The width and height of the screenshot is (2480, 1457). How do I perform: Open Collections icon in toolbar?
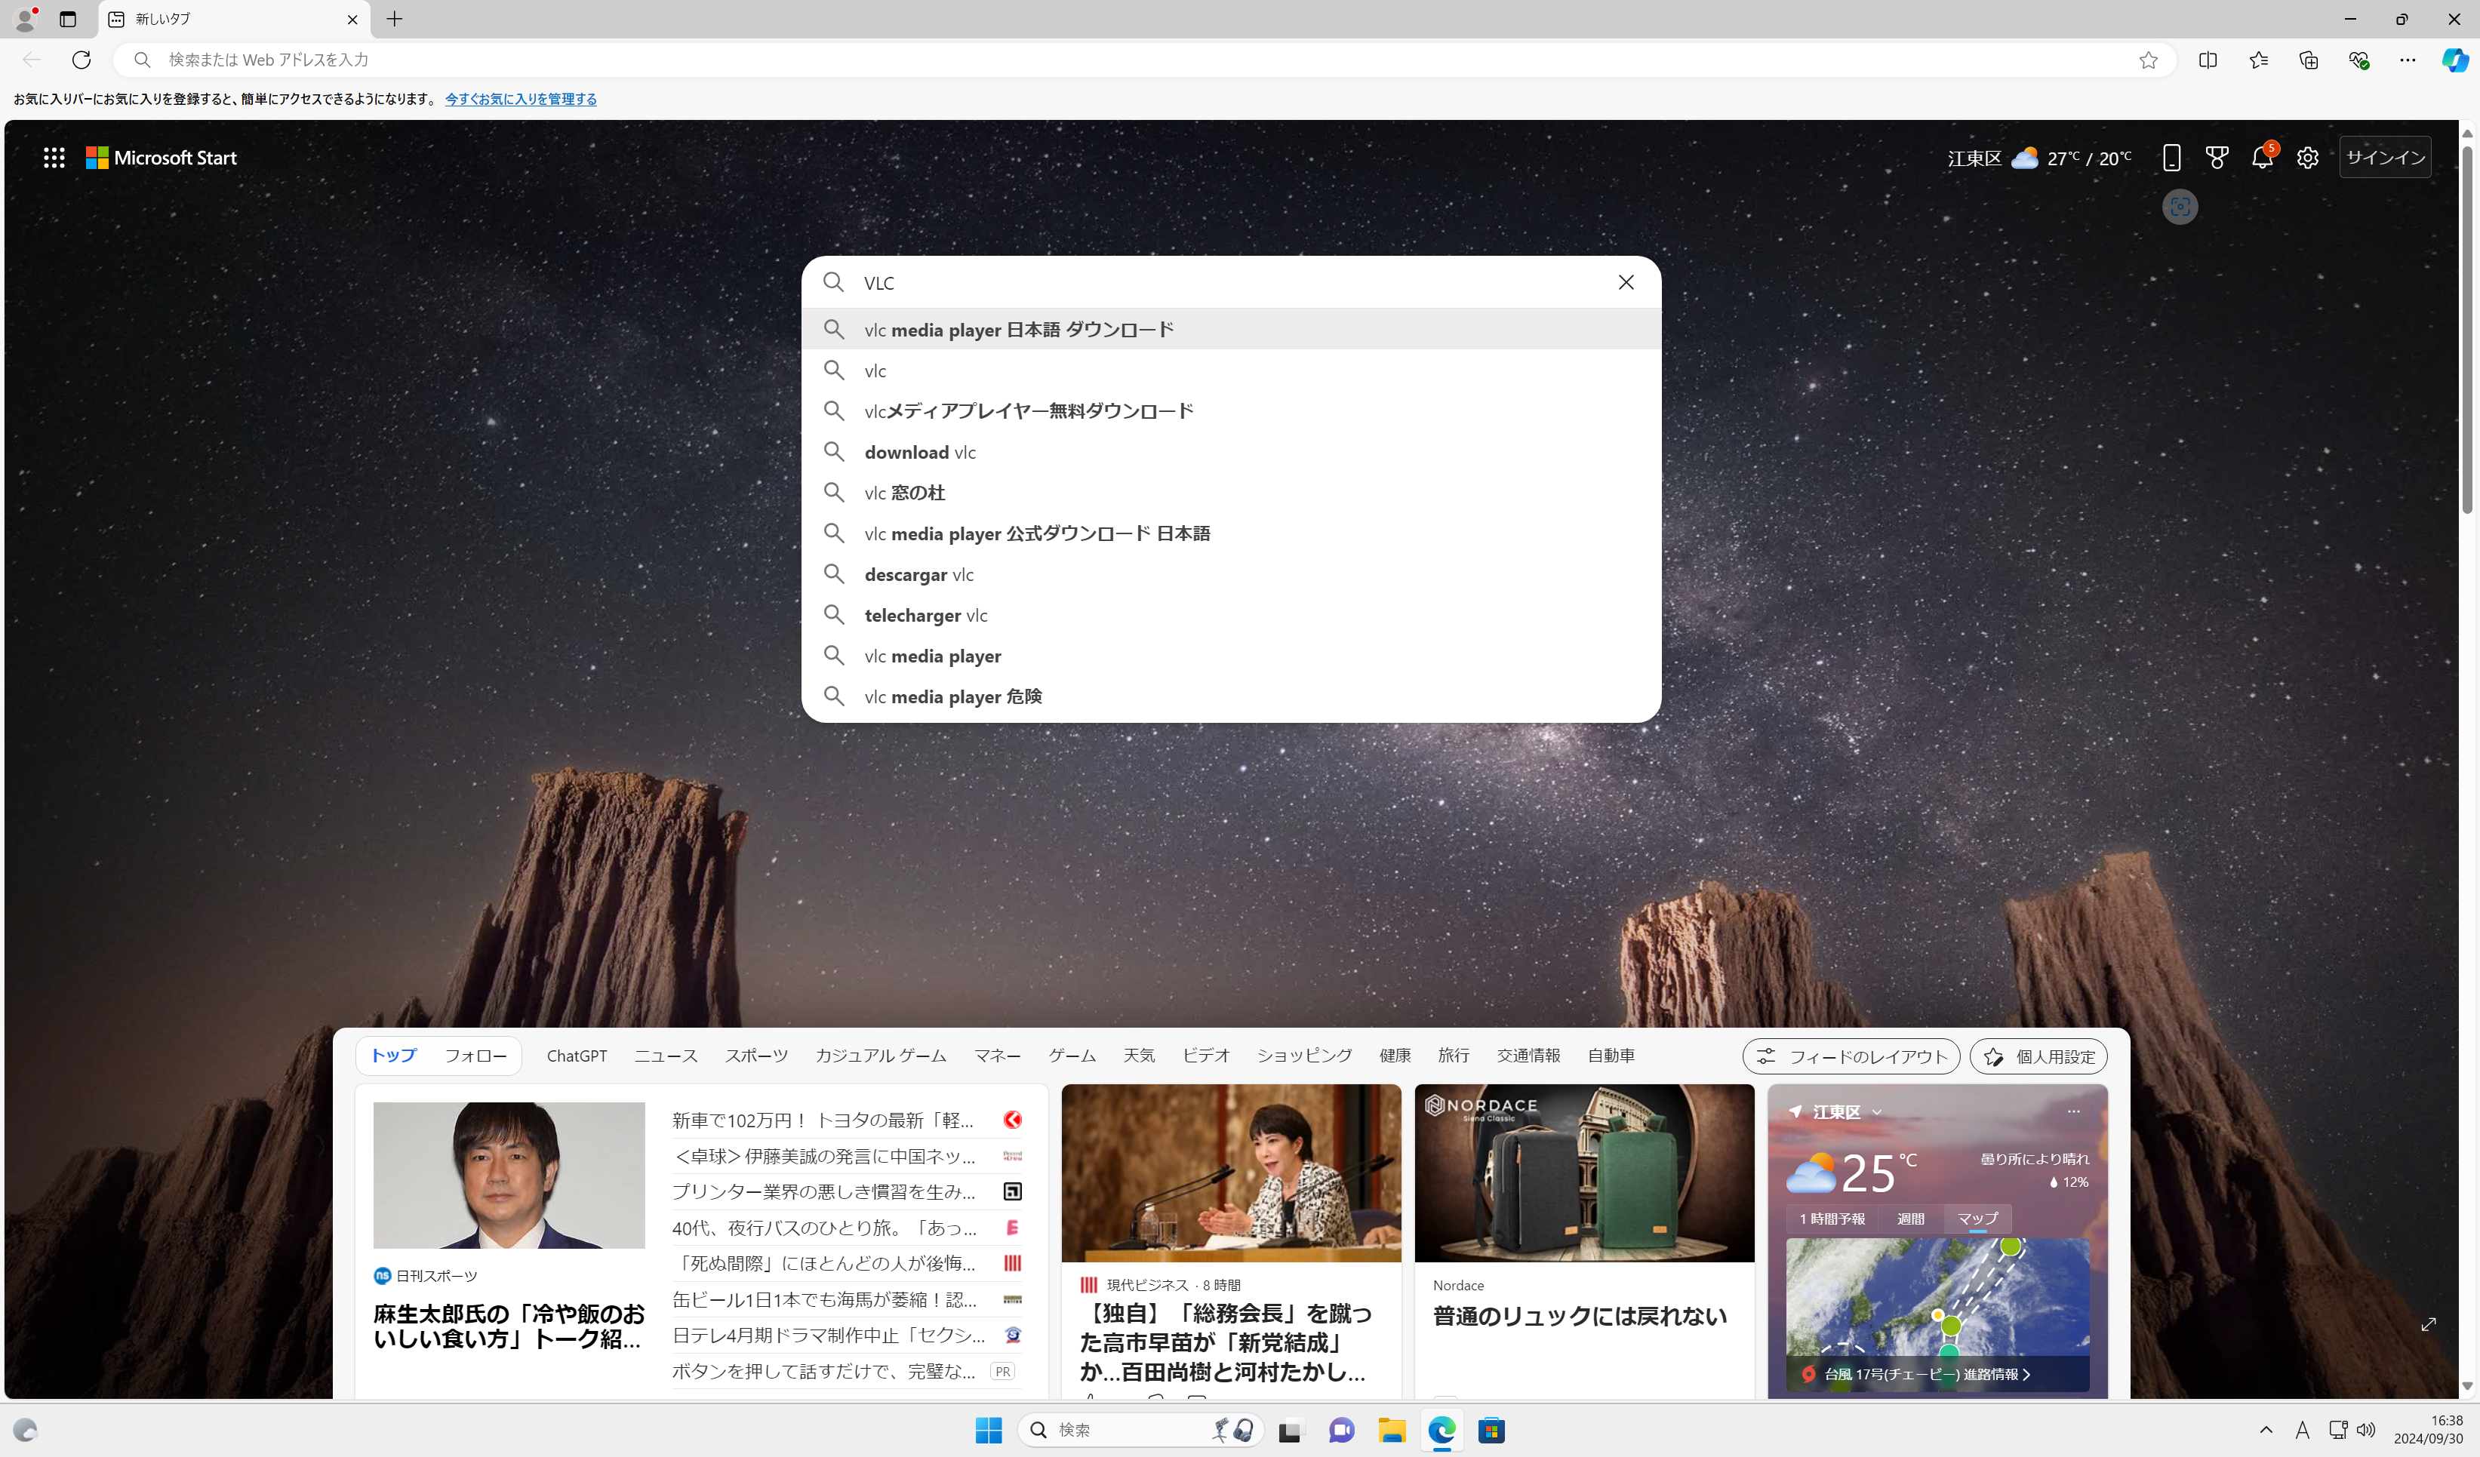click(x=2309, y=60)
